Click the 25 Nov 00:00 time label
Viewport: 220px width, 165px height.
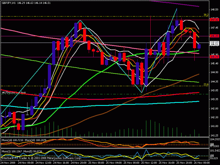(96, 163)
